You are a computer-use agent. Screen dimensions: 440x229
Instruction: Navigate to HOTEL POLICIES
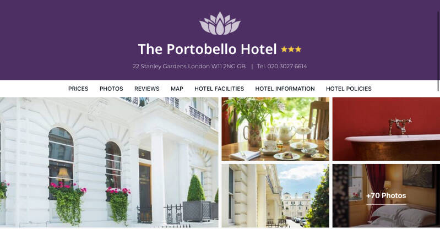(x=349, y=89)
